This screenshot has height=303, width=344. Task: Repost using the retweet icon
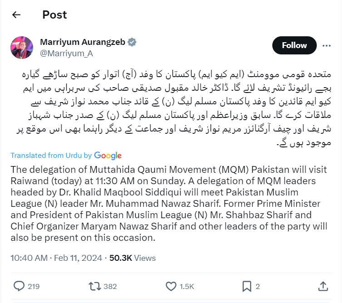(94, 286)
